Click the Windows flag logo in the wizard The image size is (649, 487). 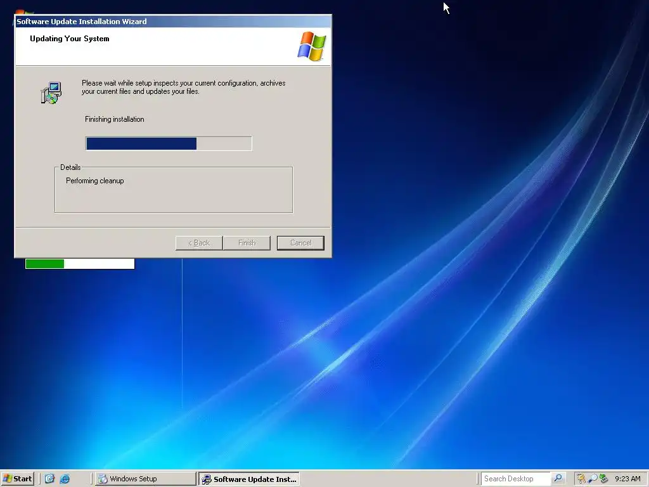pos(312,46)
